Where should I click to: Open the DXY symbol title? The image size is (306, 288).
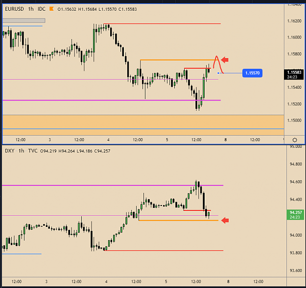[10, 151]
